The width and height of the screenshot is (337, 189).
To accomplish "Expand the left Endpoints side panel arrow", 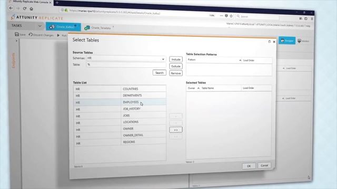I will pos(16,41).
